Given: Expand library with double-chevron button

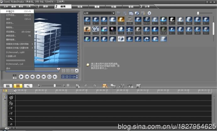Looking at the screenshot, I should (x=149, y=13).
